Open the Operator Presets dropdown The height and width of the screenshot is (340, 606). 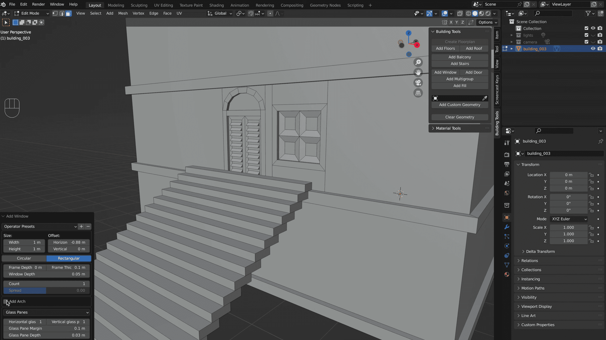click(x=40, y=226)
